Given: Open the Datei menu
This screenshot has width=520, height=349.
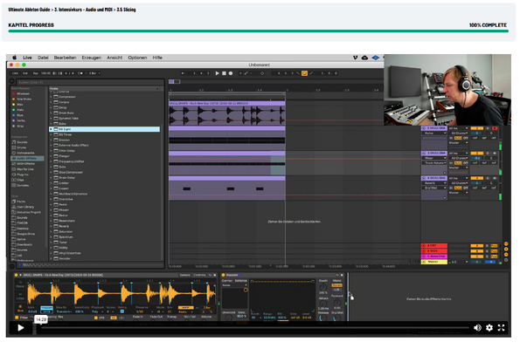Looking at the screenshot, I should 43,58.
